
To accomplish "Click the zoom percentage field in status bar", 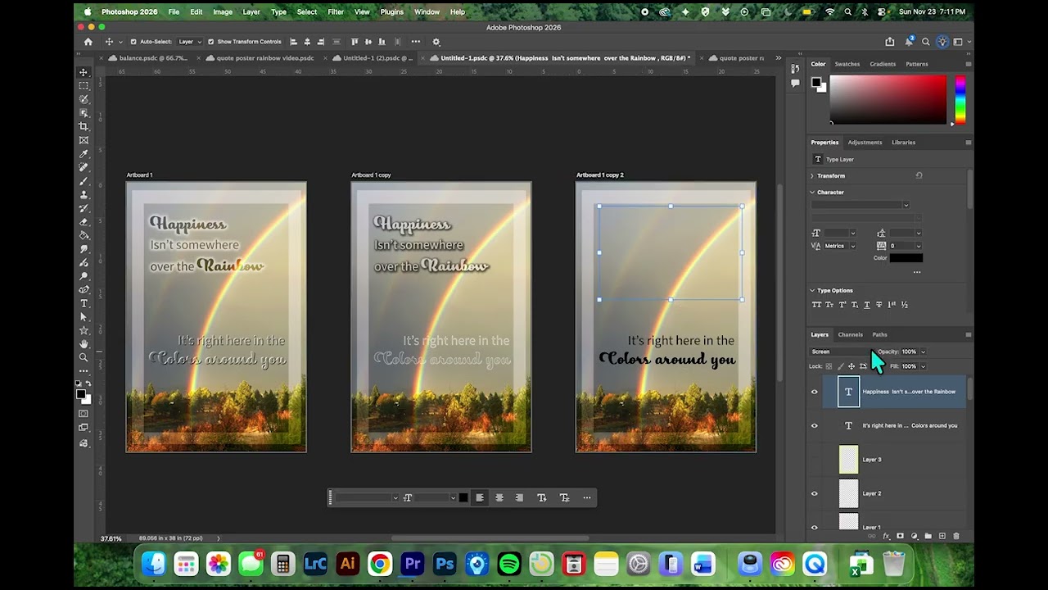I will click(111, 538).
